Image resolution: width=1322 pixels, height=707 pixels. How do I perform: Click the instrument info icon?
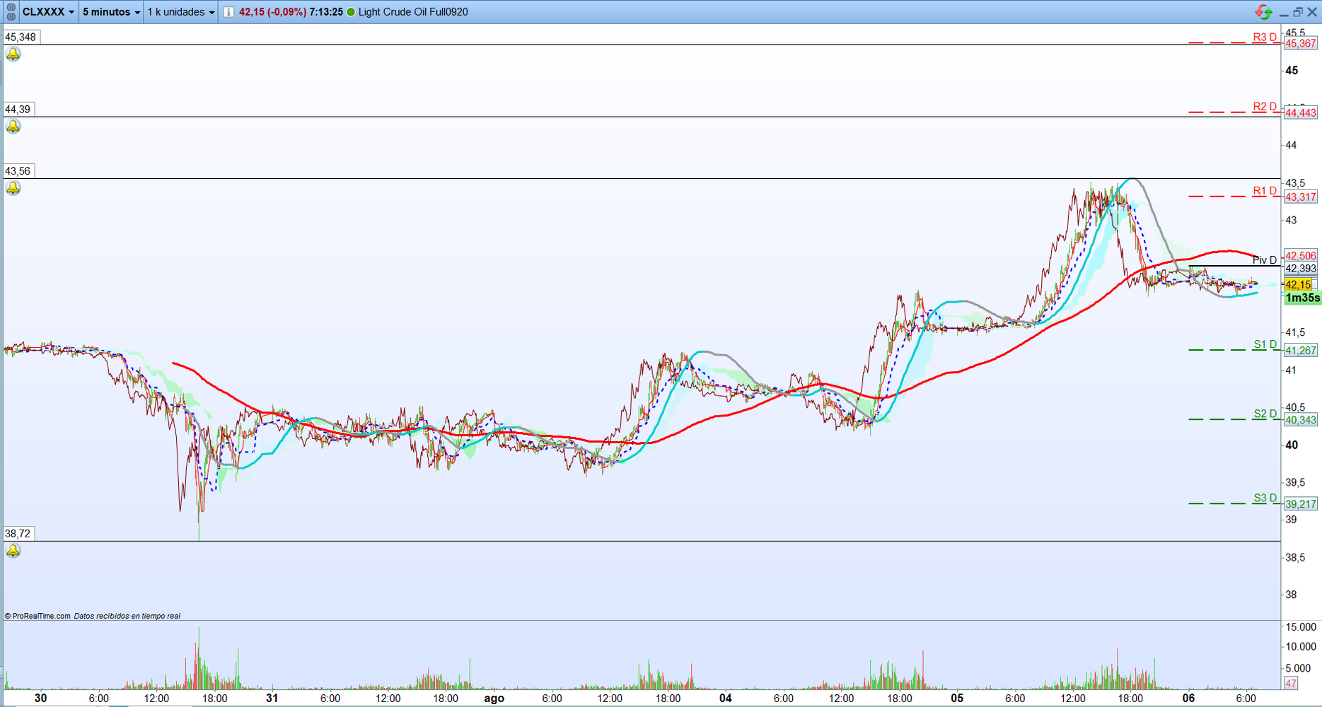click(x=228, y=12)
